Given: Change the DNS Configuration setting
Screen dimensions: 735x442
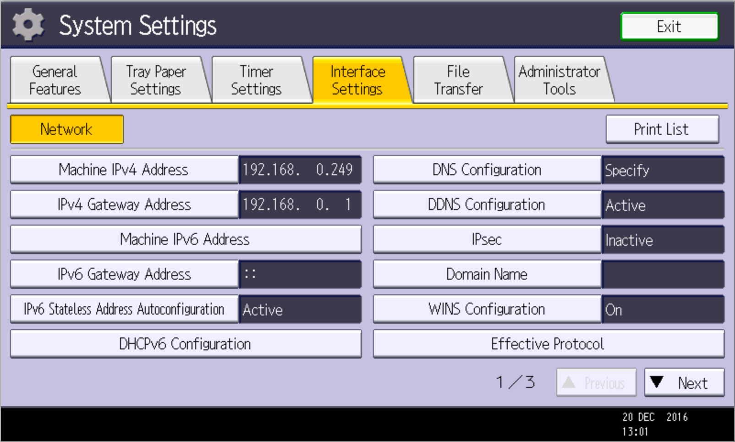Looking at the screenshot, I should pyautogui.click(x=487, y=170).
